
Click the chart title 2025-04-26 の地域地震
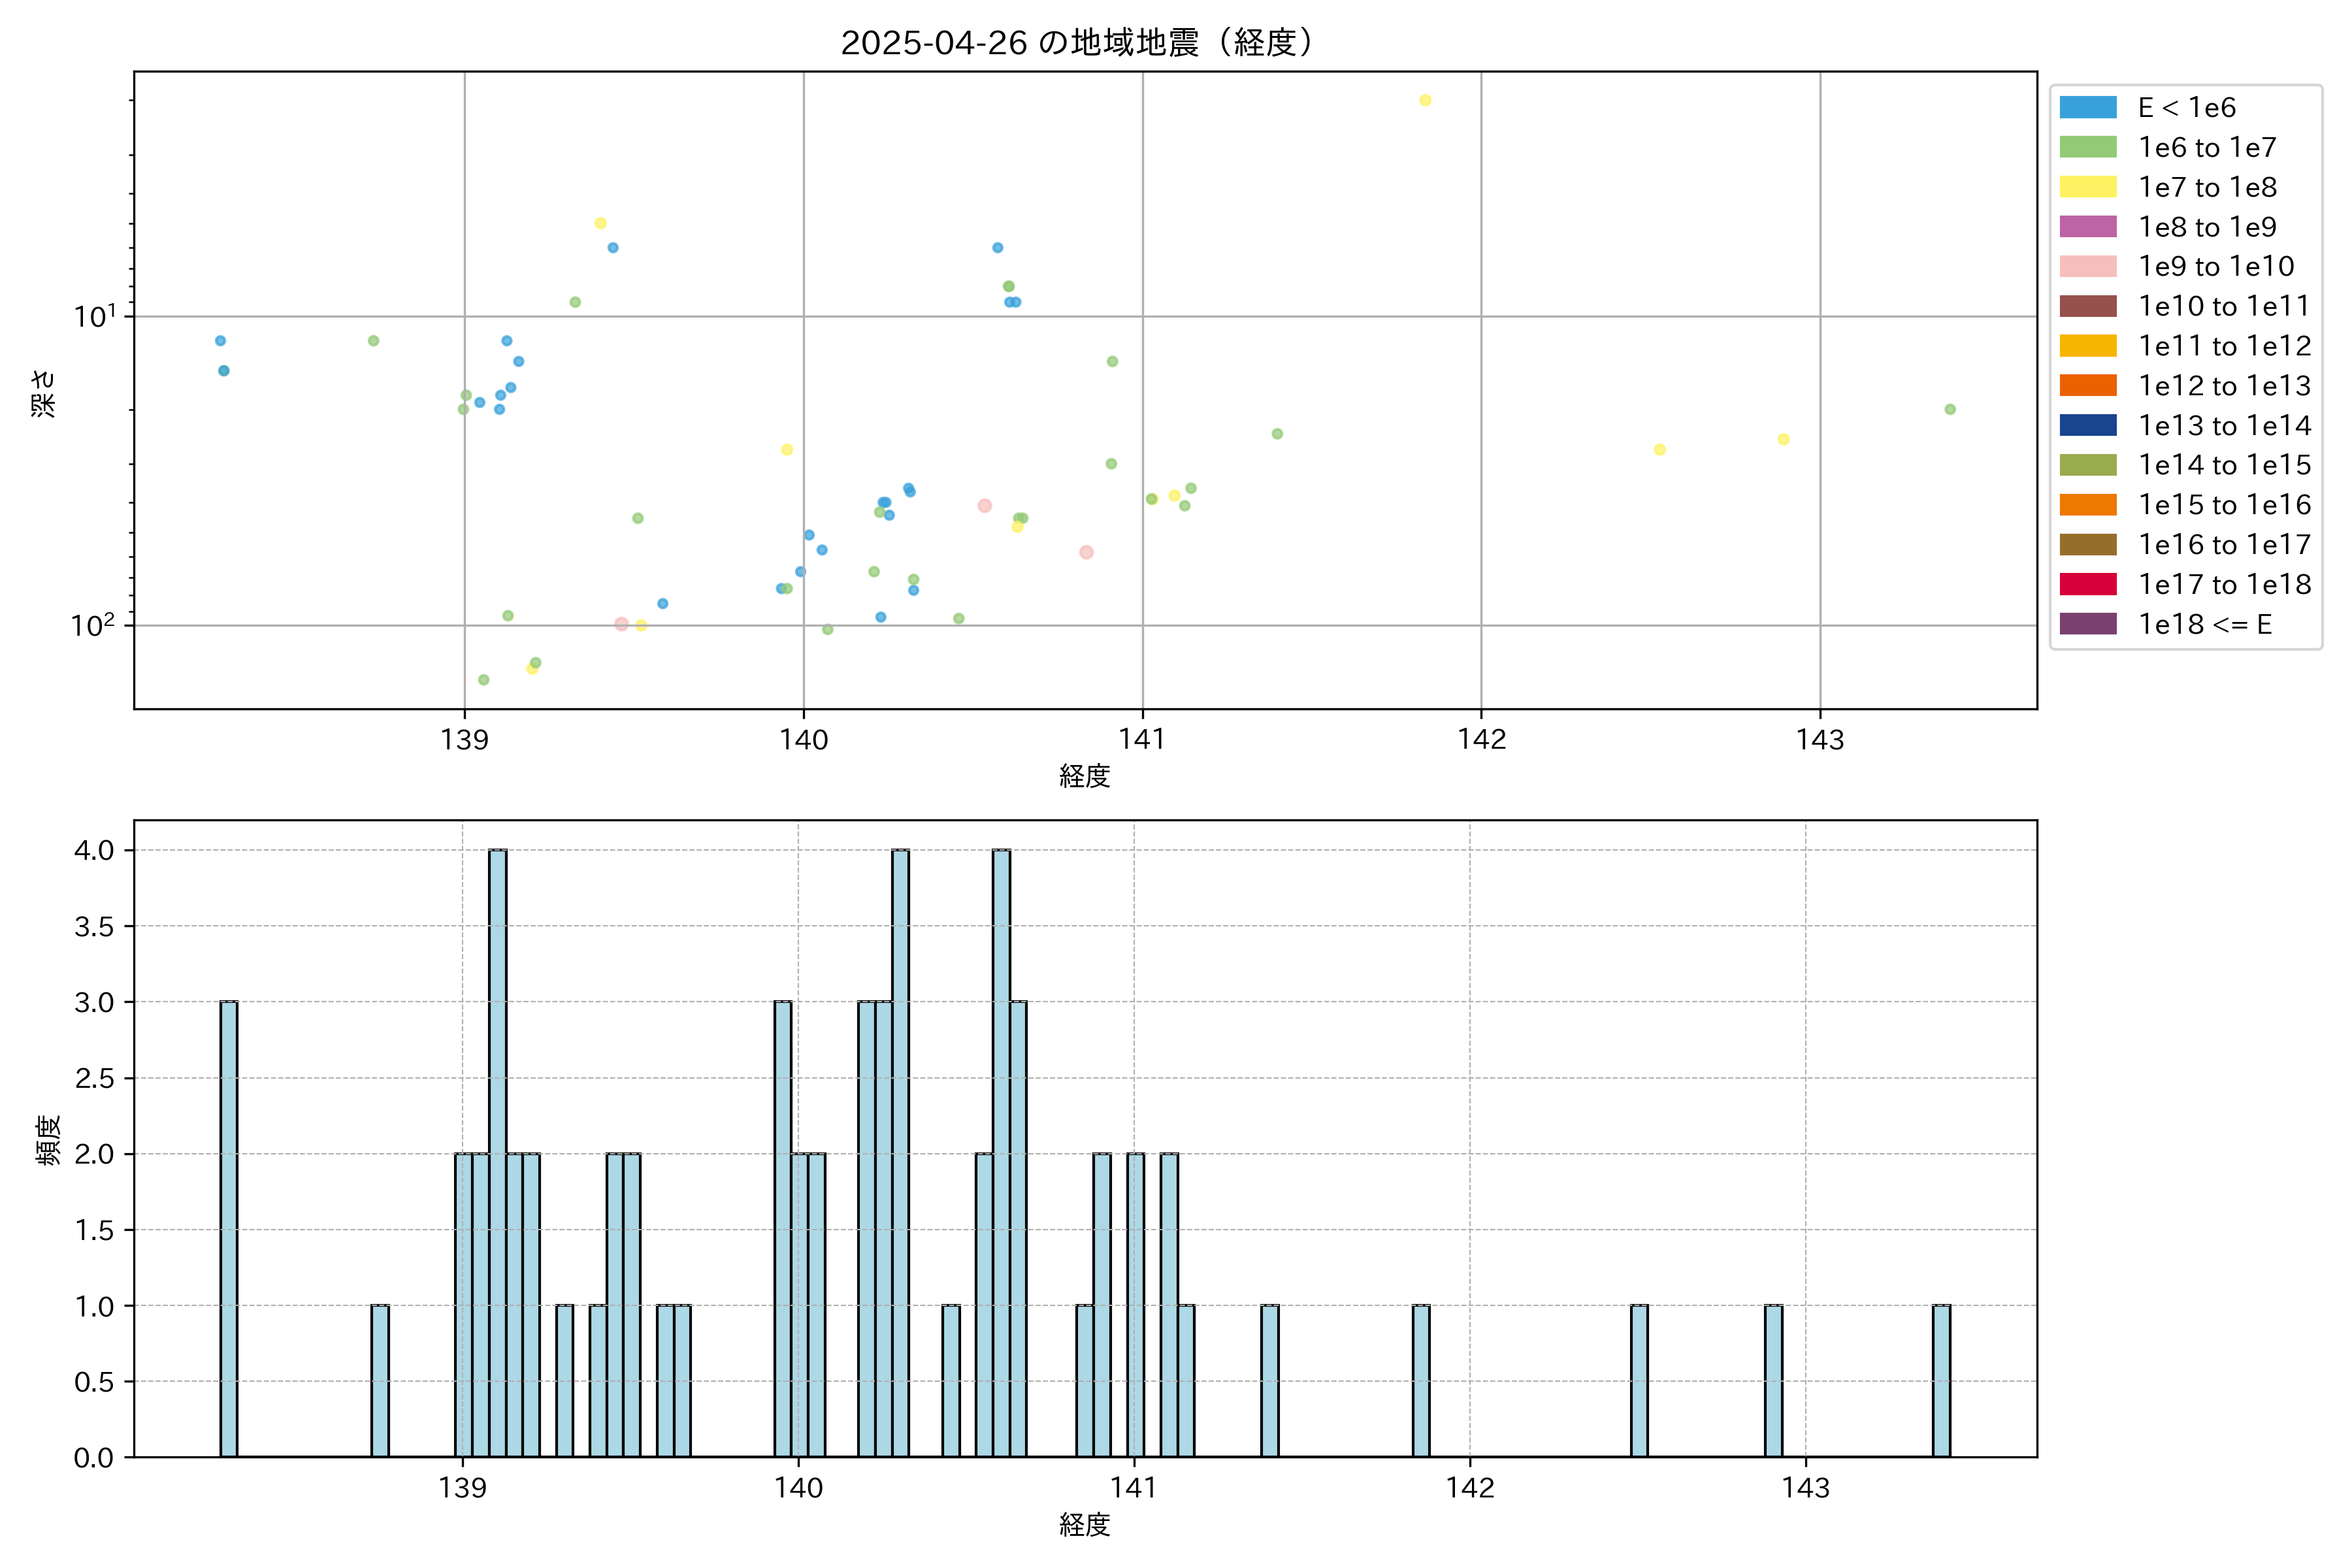click(x=1076, y=43)
